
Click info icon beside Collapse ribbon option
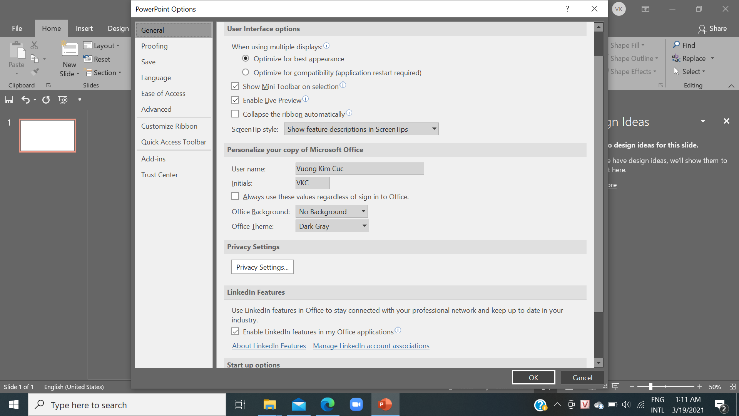(349, 112)
